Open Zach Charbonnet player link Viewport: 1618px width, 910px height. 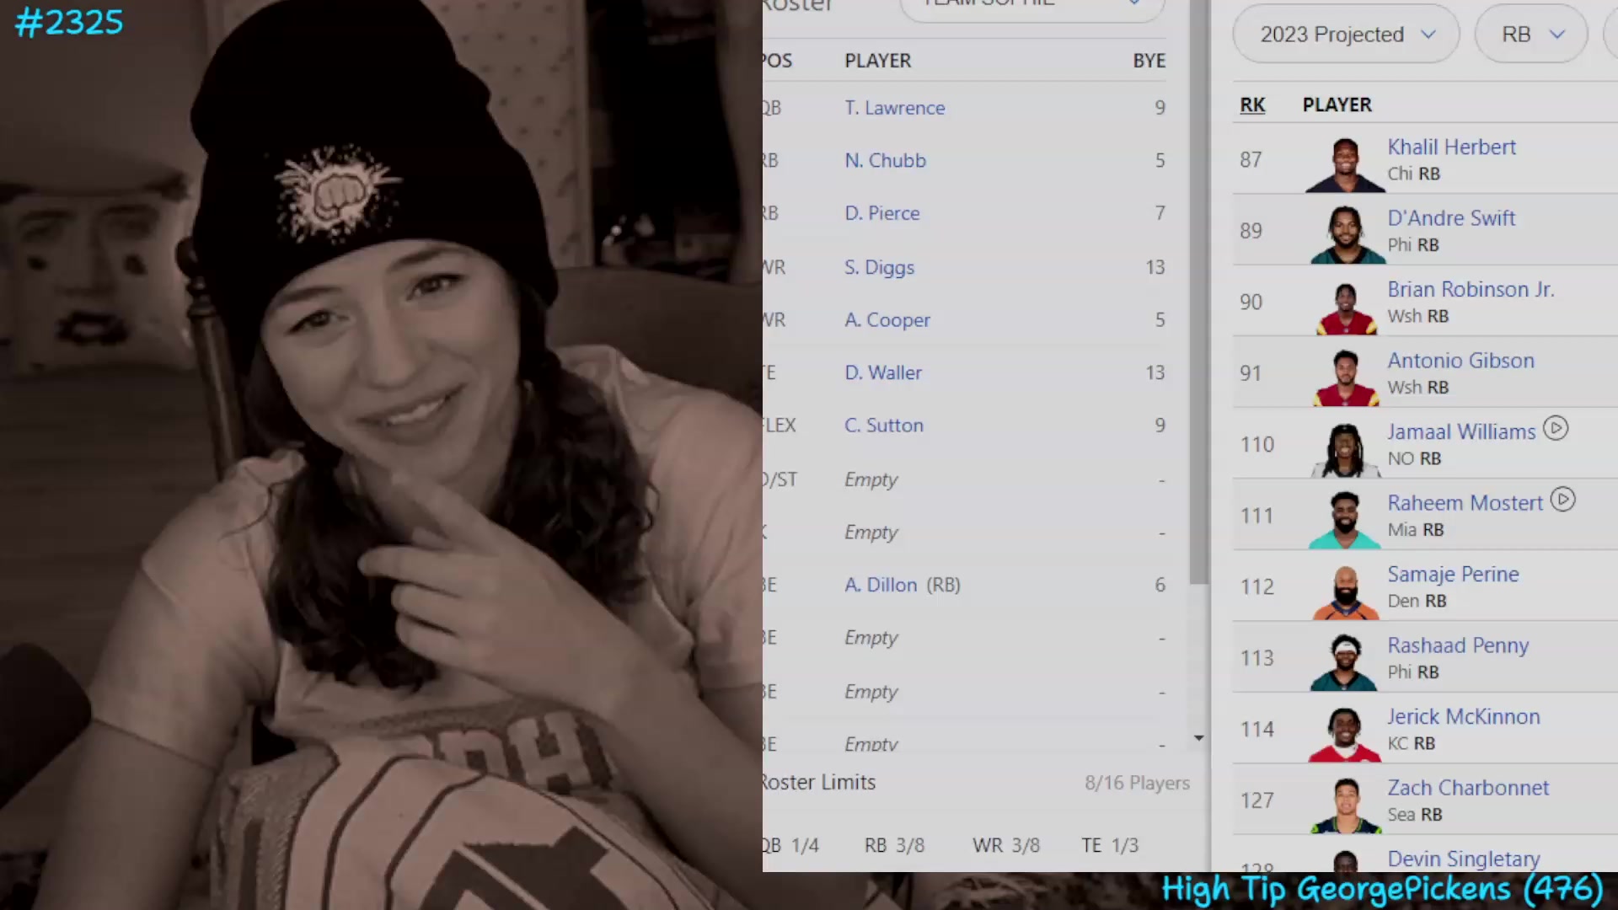(x=1468, y=788)
